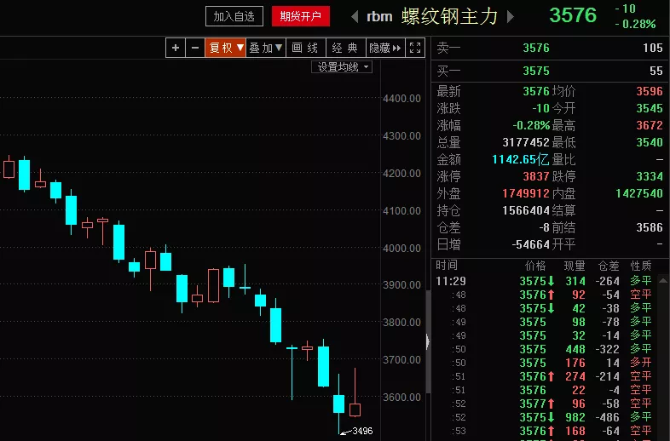Click the 金额 value 1142.65亿

[521, 159]
